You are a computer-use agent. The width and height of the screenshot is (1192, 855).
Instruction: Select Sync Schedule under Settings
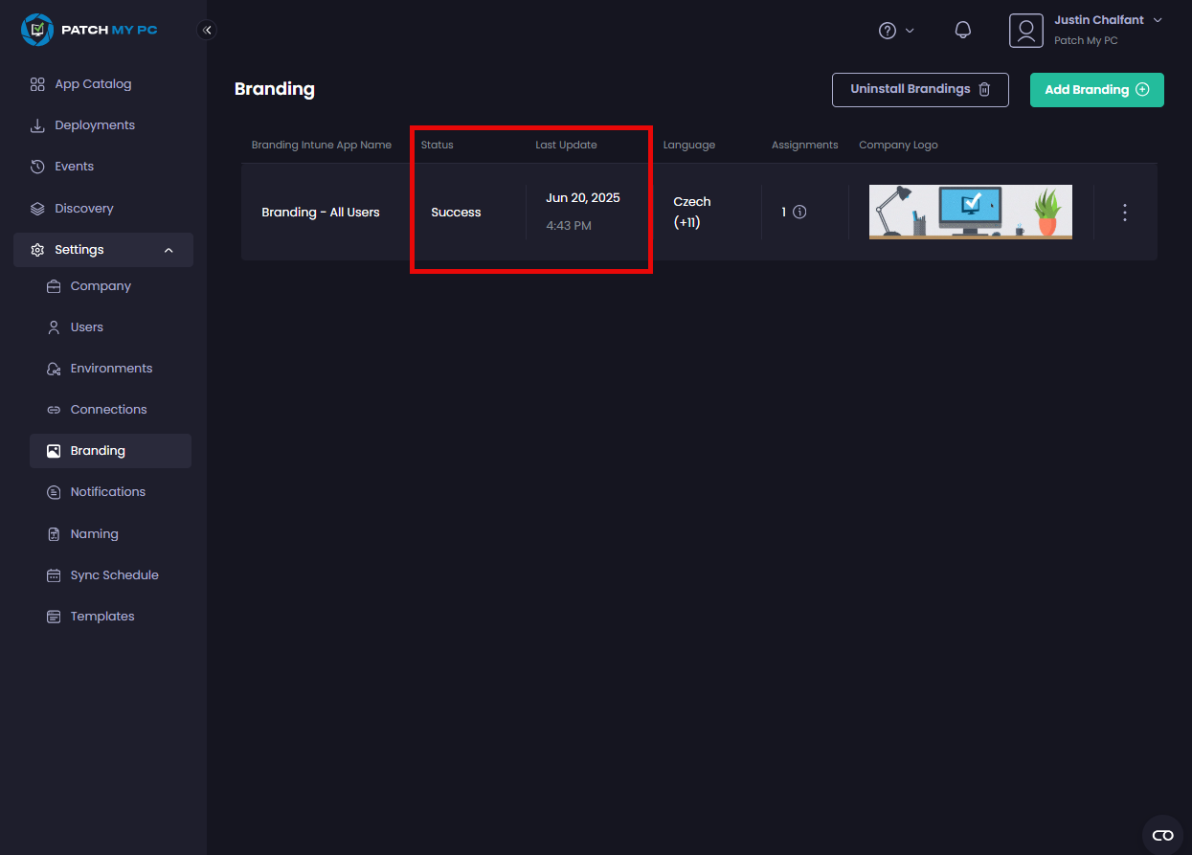coord(114,575)
